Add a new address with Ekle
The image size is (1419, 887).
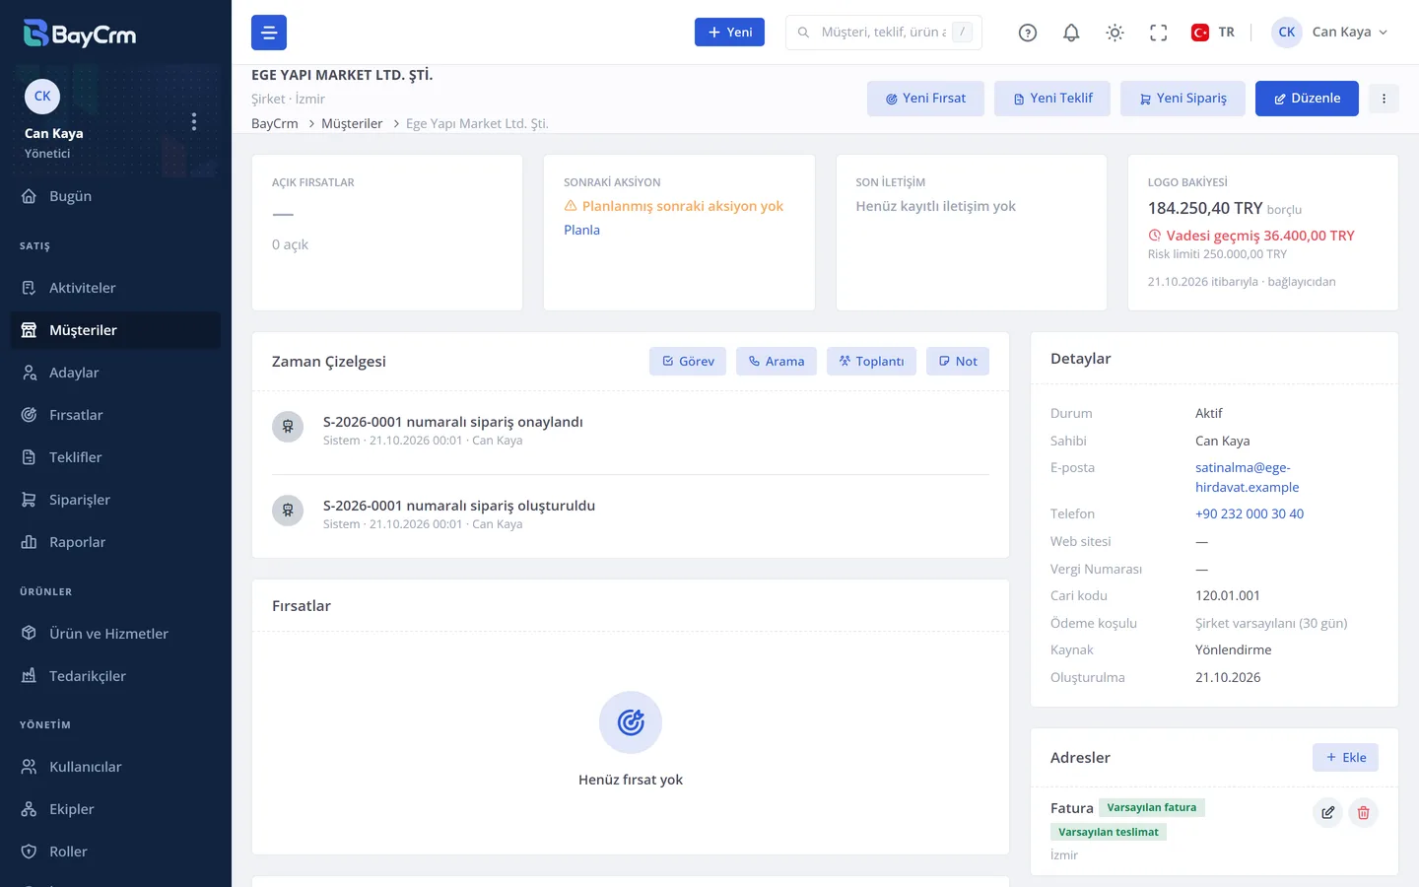click(1345, 758)
